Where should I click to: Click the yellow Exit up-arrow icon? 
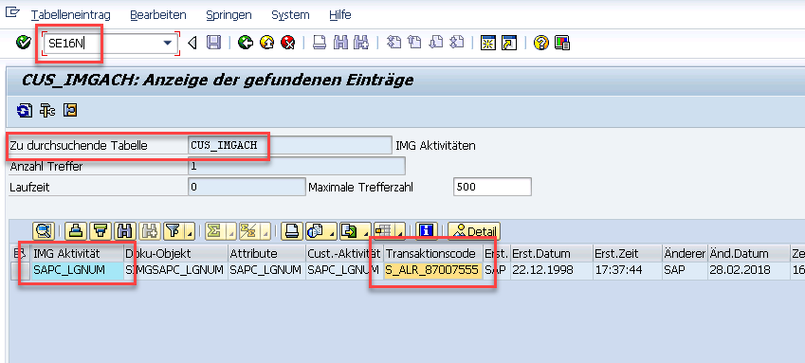pos(267,43)
